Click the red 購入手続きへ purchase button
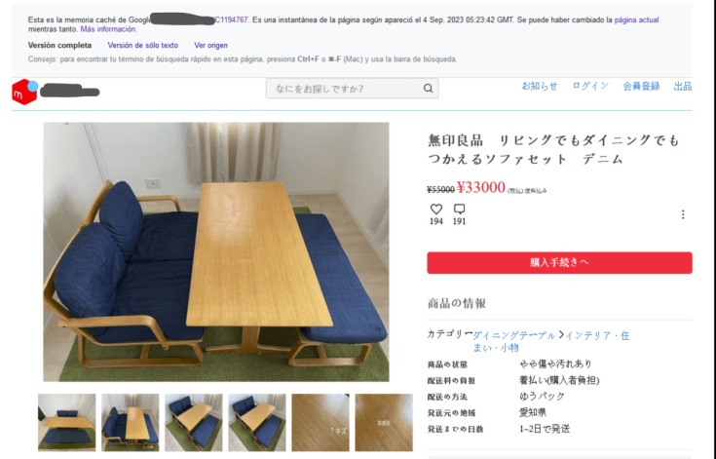Screen dimensions: 716x459 point(559,263)
